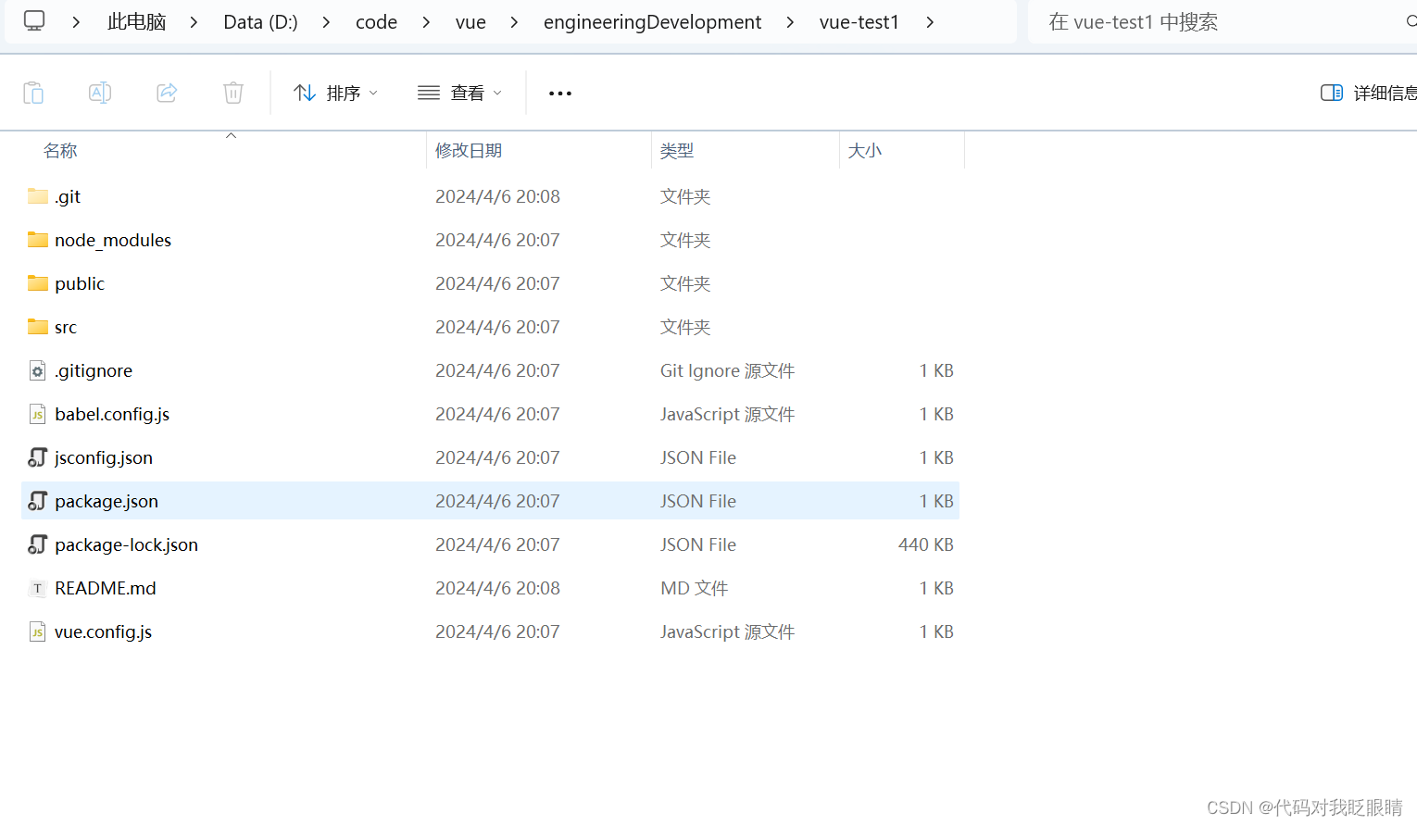Viewport: 1417px width, 825px height.
Task: Go to 此电脑 in the address bar
Action: pos(136,22)
